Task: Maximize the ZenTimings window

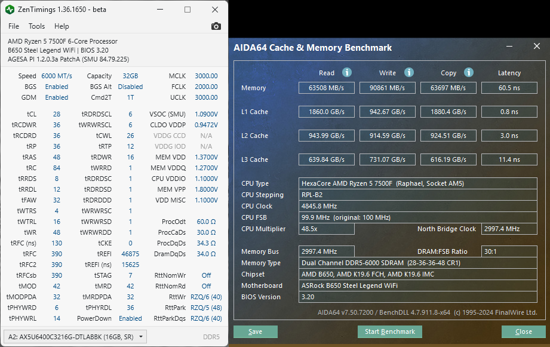Action: coord(188,10)
